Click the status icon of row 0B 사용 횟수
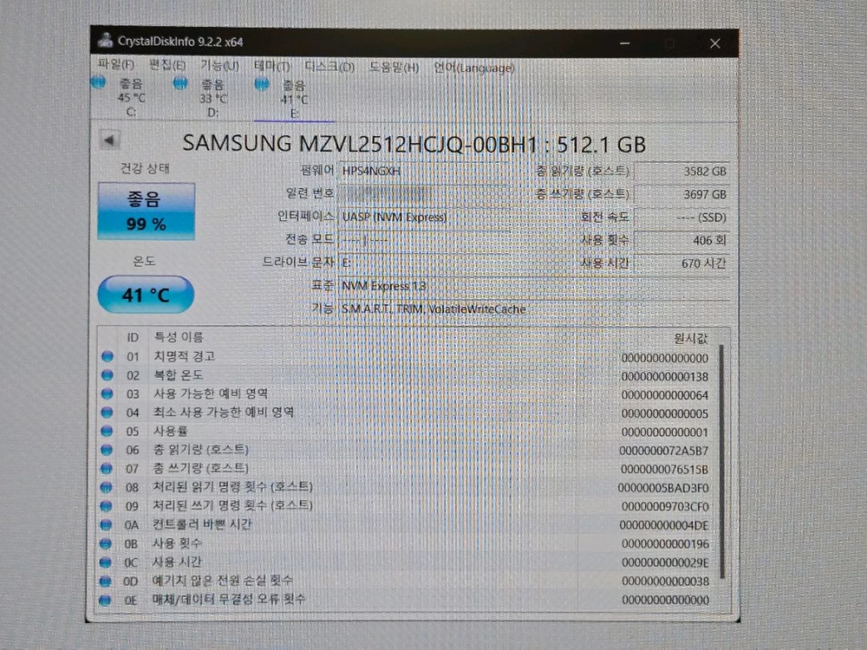This screenshot has height=650, width=867. point(105,544)
